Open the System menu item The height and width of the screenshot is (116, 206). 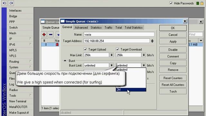pos(20,67)
